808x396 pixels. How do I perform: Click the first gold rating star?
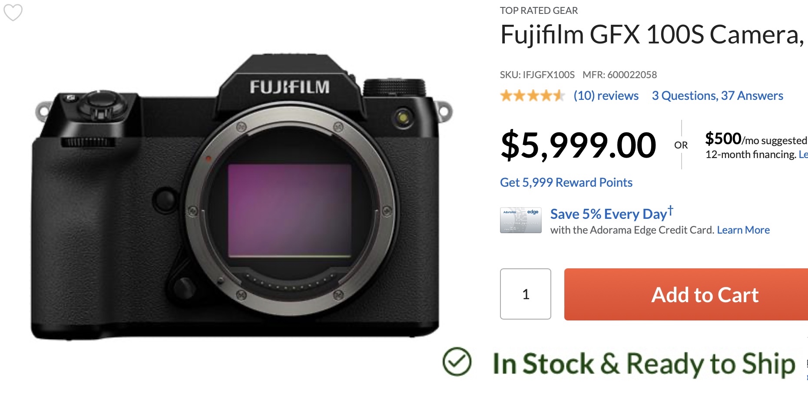coord(506,95)
